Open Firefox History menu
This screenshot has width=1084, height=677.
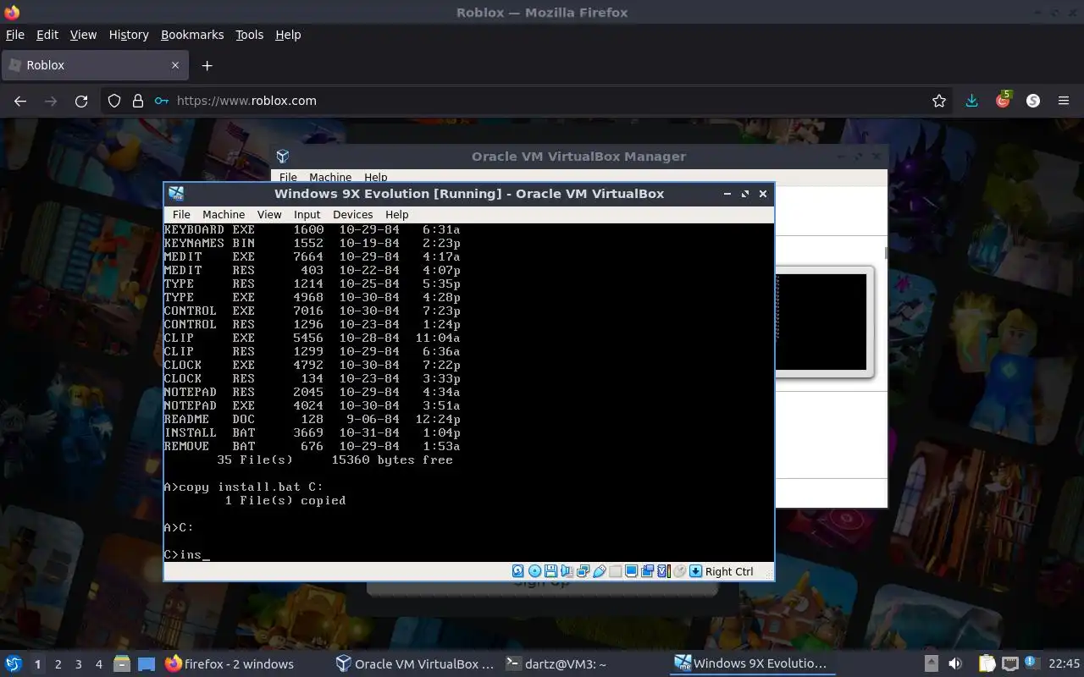coord(129,35)
